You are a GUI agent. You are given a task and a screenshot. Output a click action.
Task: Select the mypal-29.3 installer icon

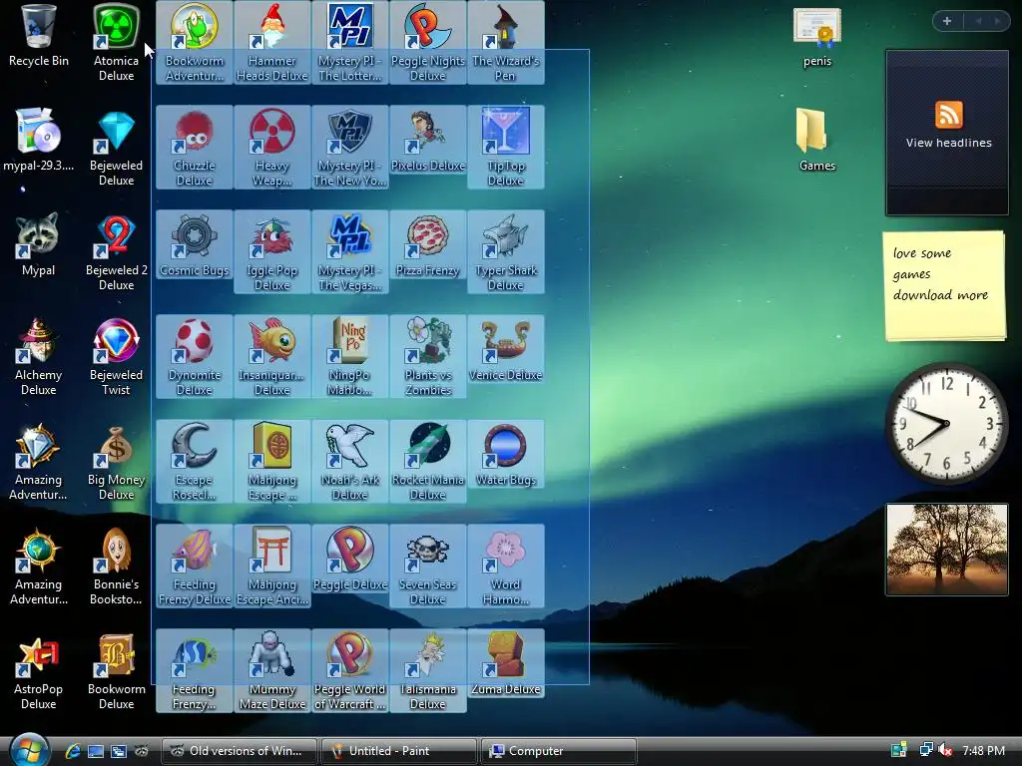click(x=38, y=140)
